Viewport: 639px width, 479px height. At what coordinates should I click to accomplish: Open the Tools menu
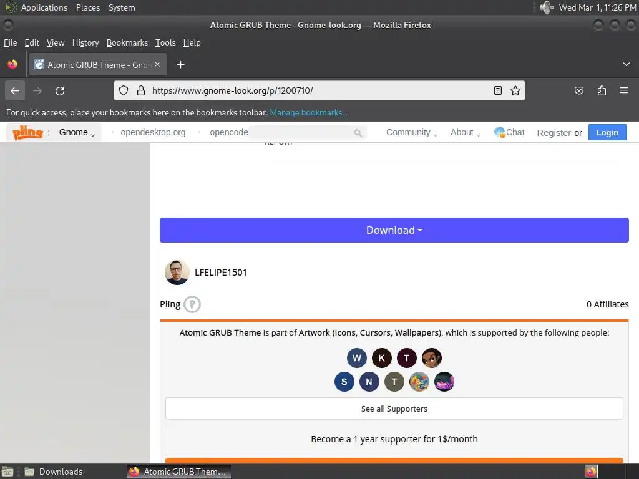click(x=165, y=43)
